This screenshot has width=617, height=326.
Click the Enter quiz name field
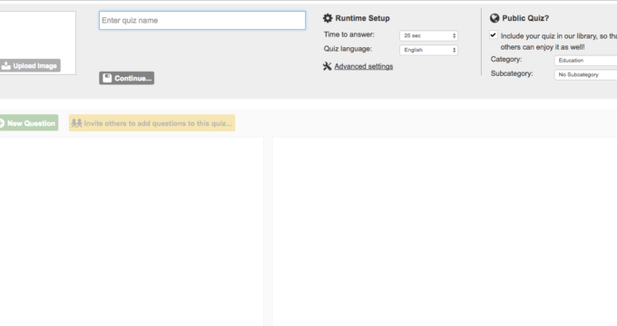[202, 21]
